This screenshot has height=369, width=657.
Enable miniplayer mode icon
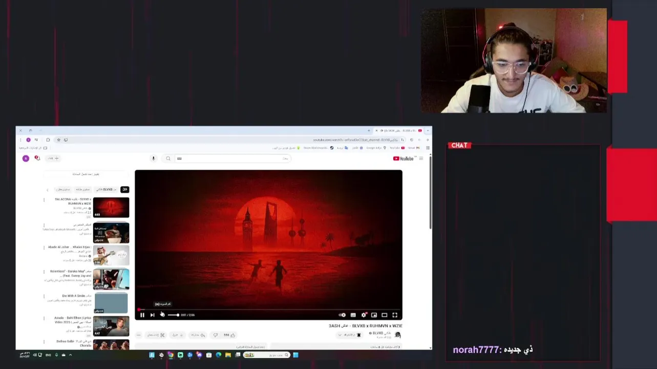374,315
